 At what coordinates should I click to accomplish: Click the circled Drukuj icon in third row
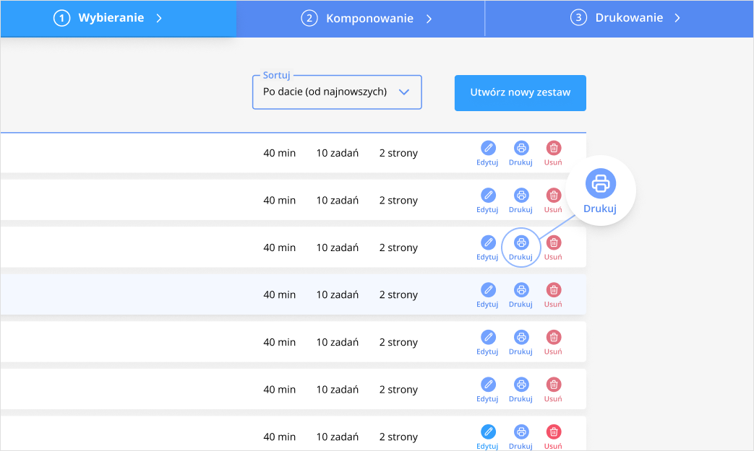[521, 242]
